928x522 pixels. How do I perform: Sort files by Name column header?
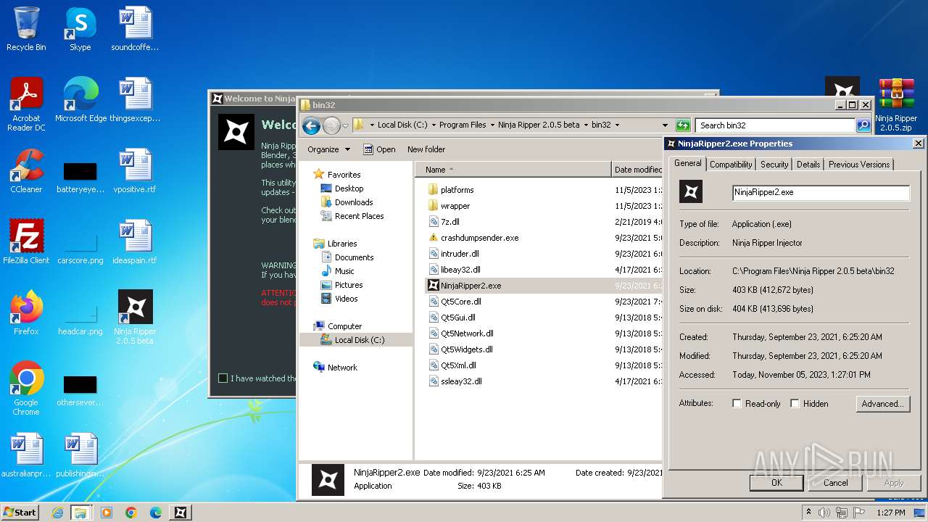click(513, 170)
